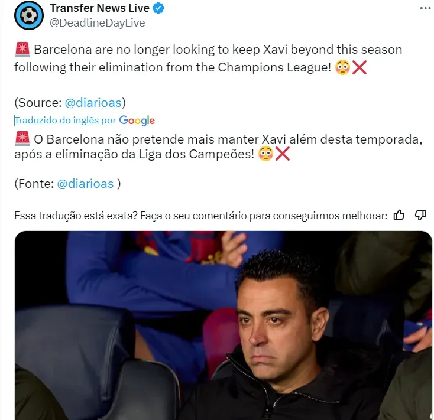
Task: Click the Essa tradução está exata feedback prompt
Action: coord(200,216)
